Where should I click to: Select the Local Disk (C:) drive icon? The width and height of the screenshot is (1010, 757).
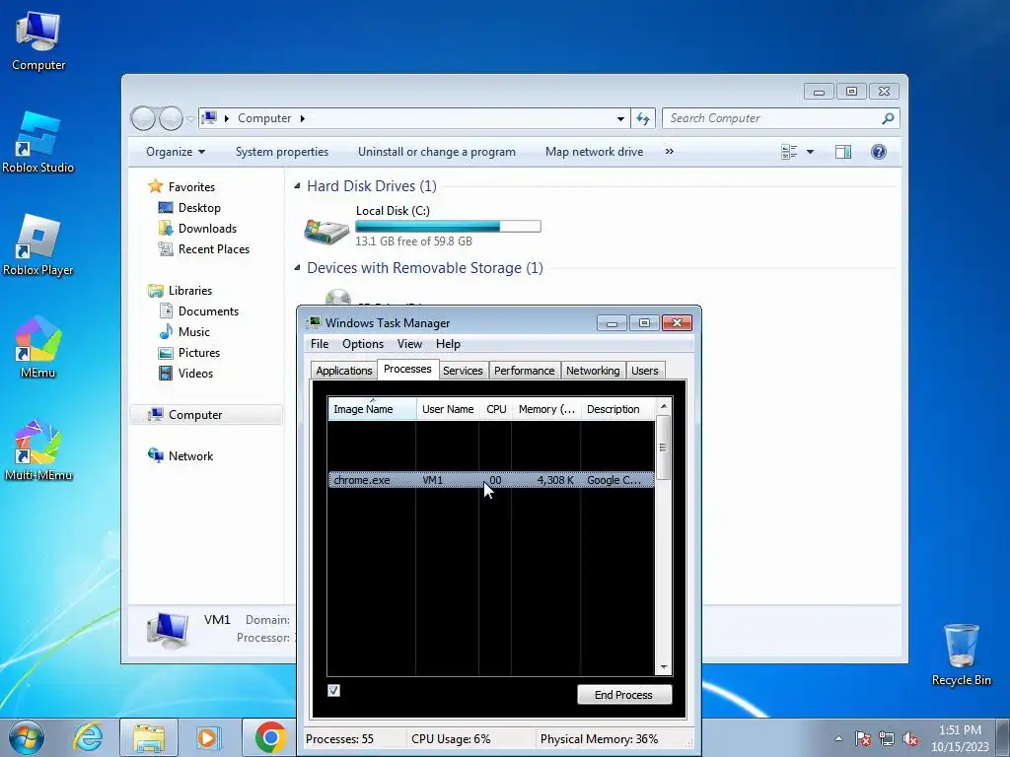tap(325, 231)
